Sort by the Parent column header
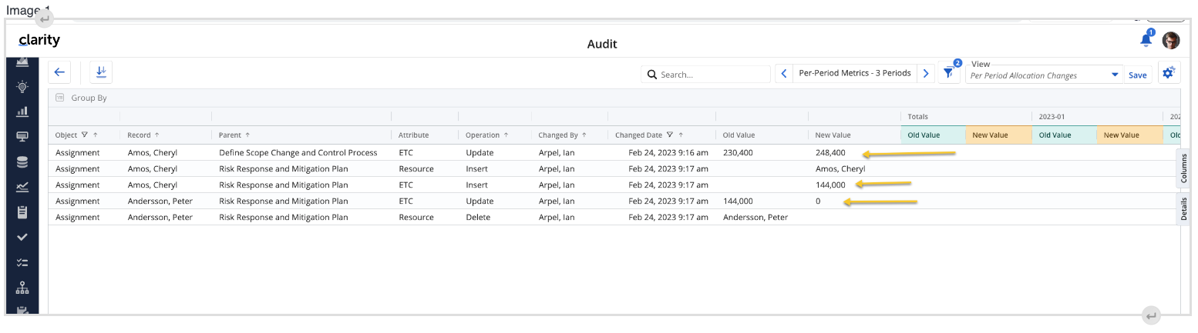1198x333 pixels. (234, 135)
